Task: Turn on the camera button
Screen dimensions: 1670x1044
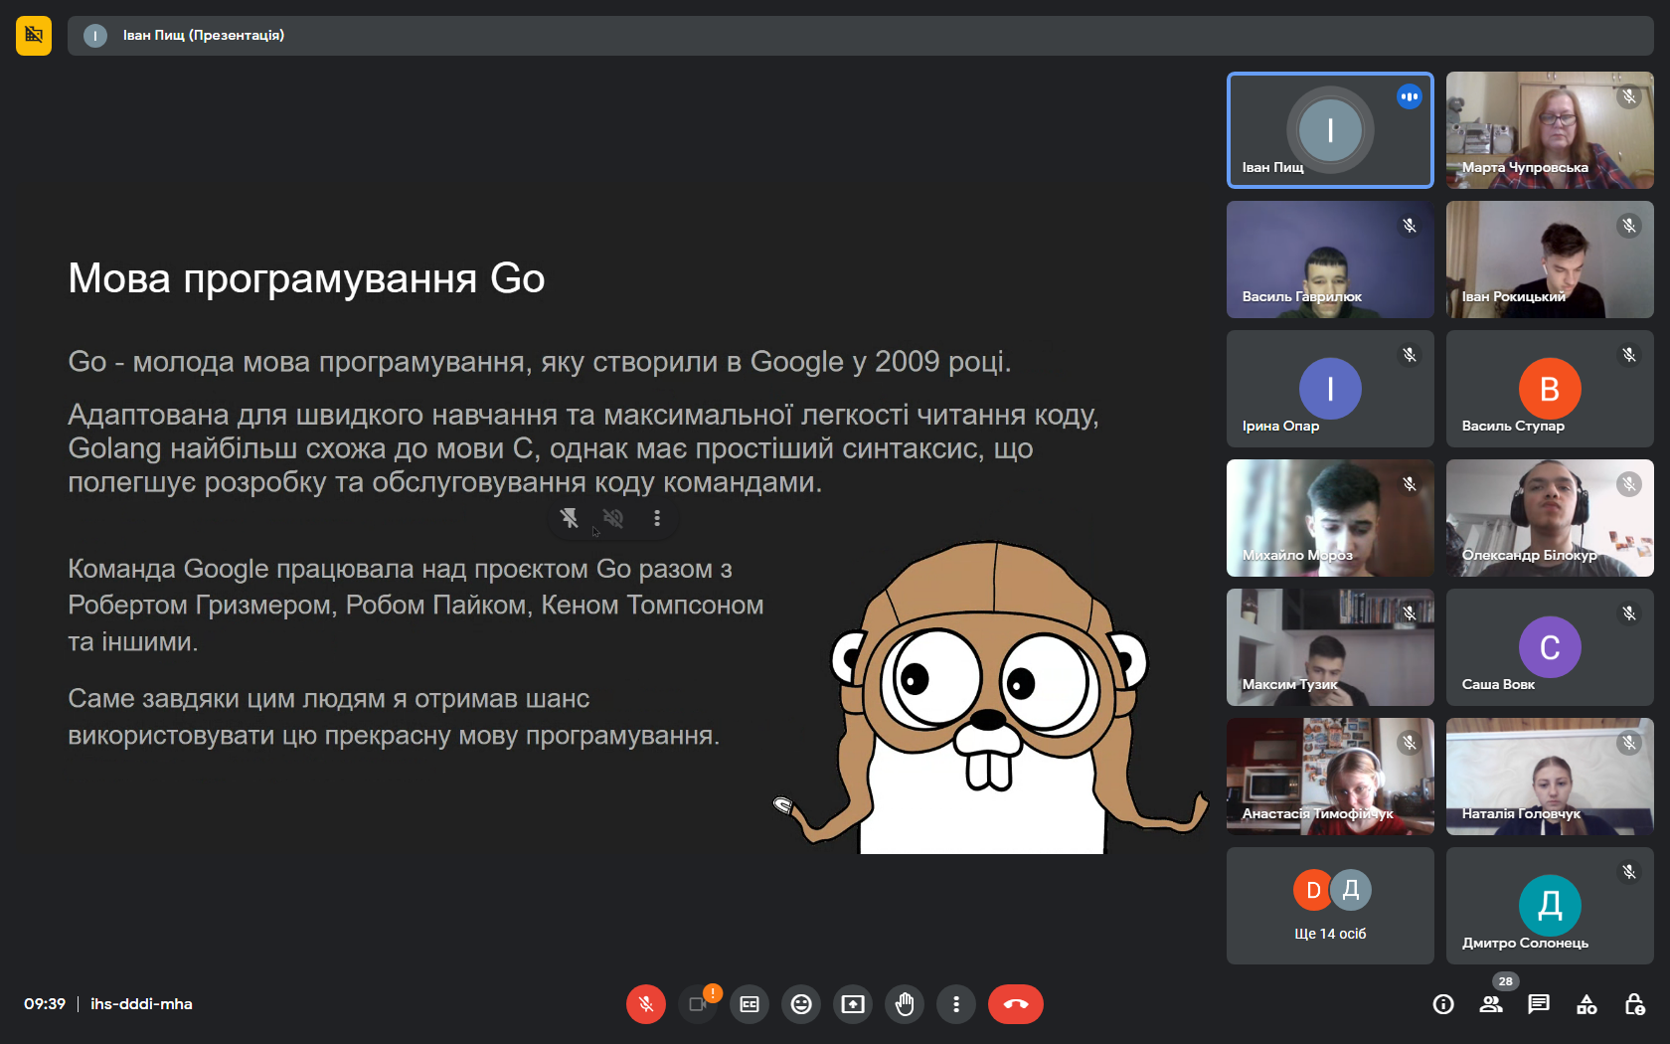Action: coord(698,1004)
